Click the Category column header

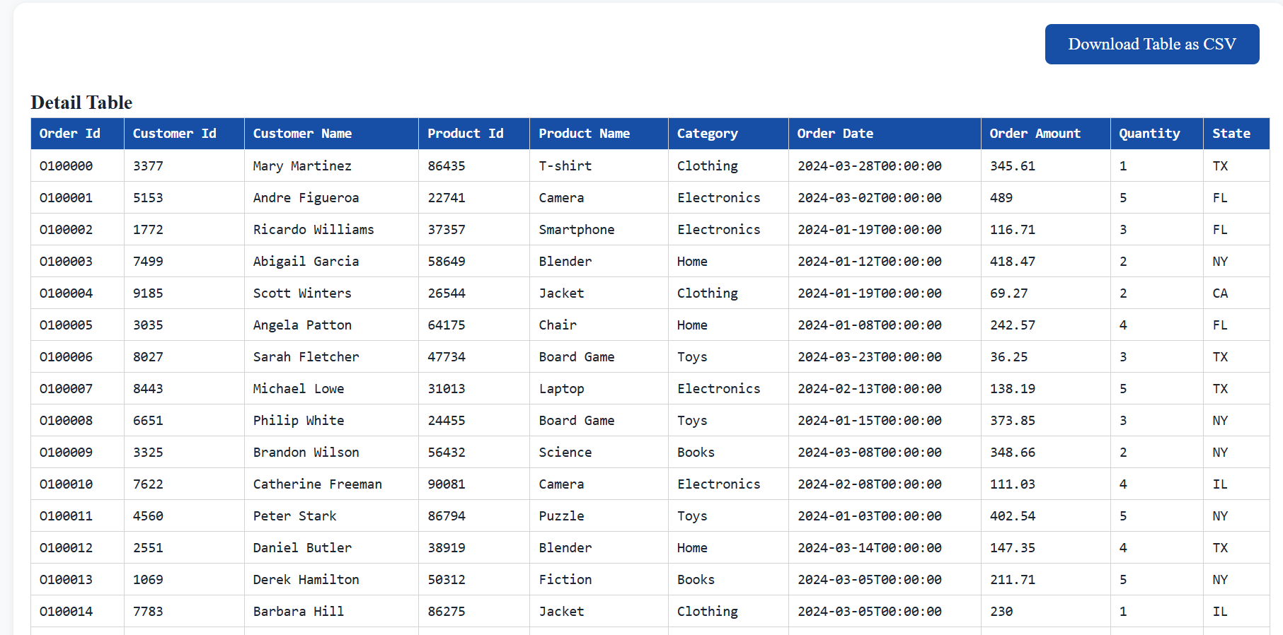pyautogui.click(x=707, y=134)
